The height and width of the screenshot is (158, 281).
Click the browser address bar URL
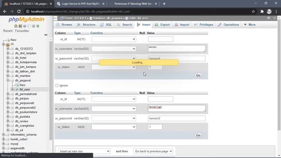tap(80, 11)
